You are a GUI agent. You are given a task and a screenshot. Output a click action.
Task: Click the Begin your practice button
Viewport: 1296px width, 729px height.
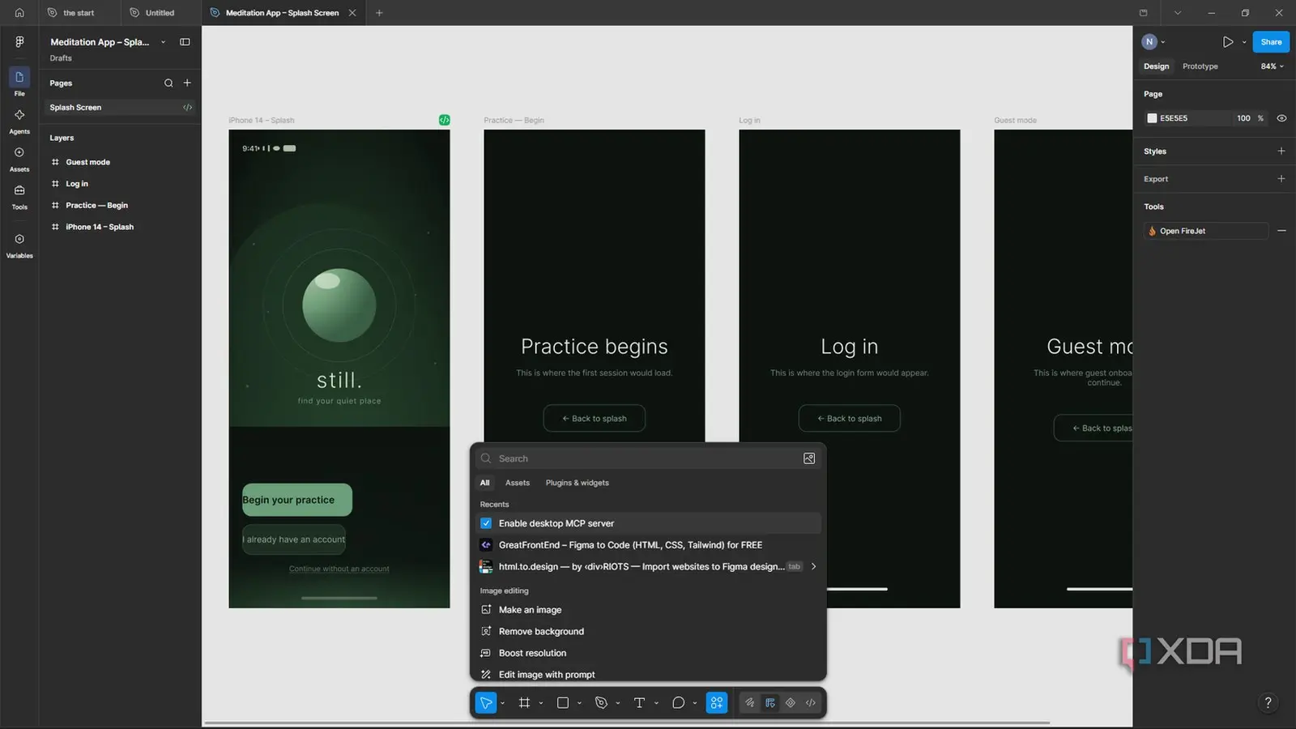pos(297,500)
